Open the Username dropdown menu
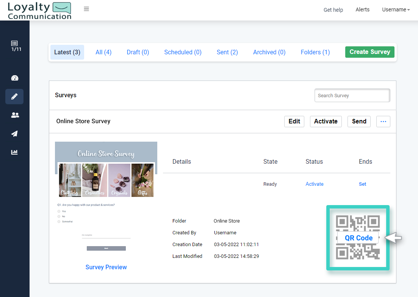 [395, 9]
